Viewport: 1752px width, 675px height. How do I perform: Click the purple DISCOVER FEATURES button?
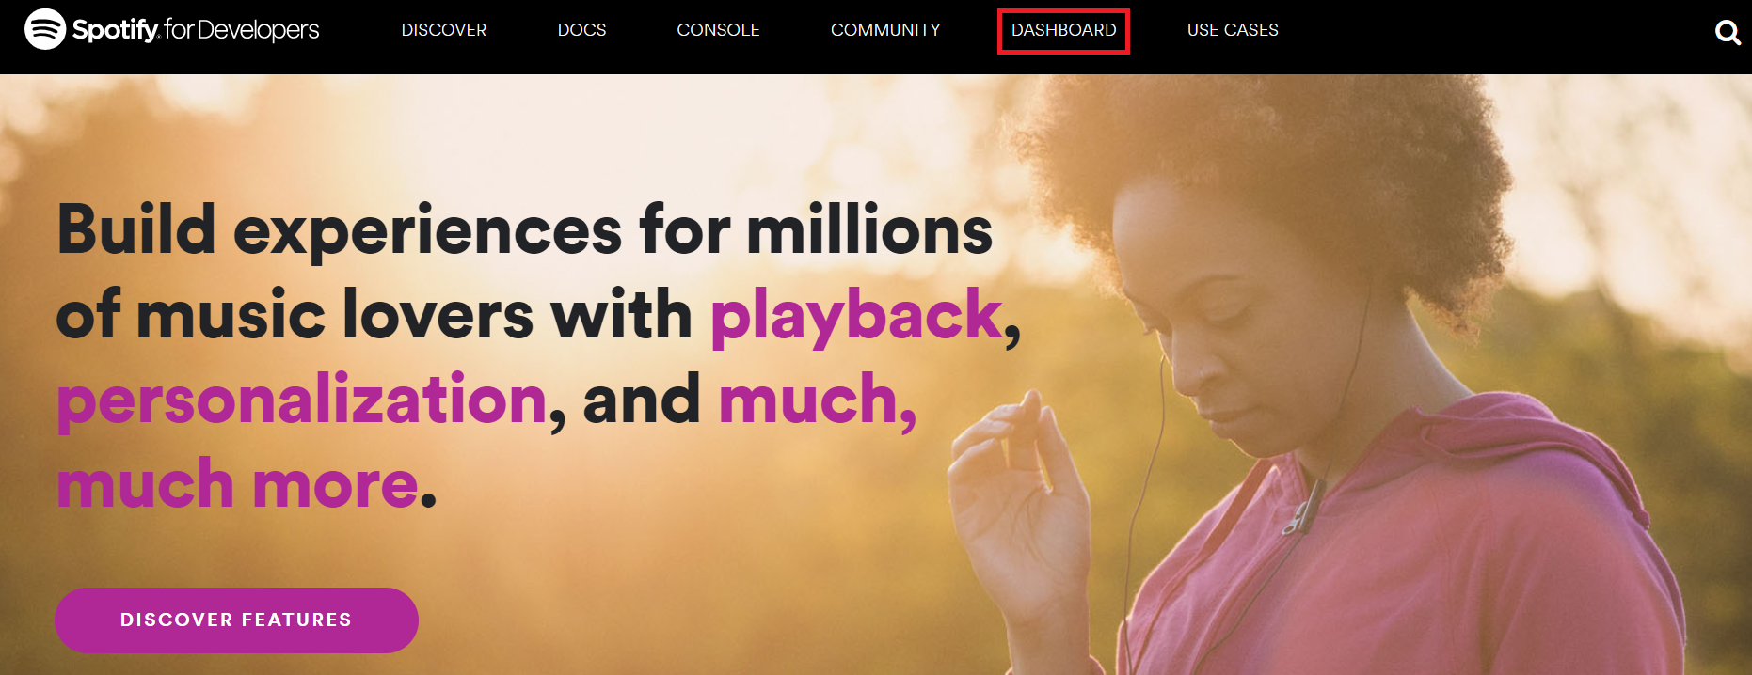[236, 620]
